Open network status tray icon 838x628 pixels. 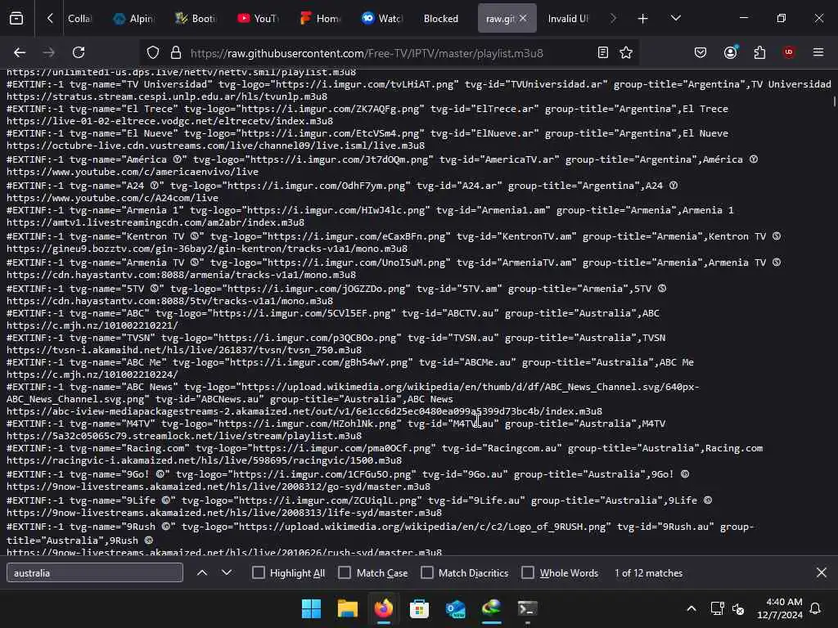pyautogui.click(x=717, y=608)
